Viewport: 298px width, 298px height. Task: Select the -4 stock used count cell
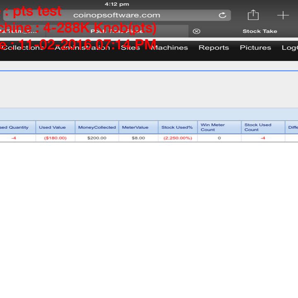pyautogui.click(x=263, y=138)
